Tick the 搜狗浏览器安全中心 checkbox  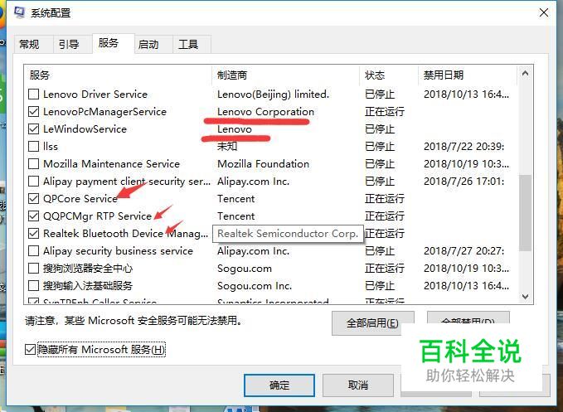[x=33, y=268]
